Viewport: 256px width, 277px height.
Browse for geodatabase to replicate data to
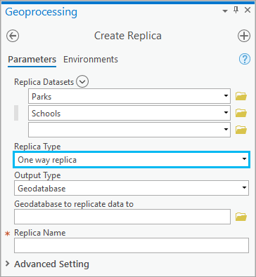click(x=241, y=217)
